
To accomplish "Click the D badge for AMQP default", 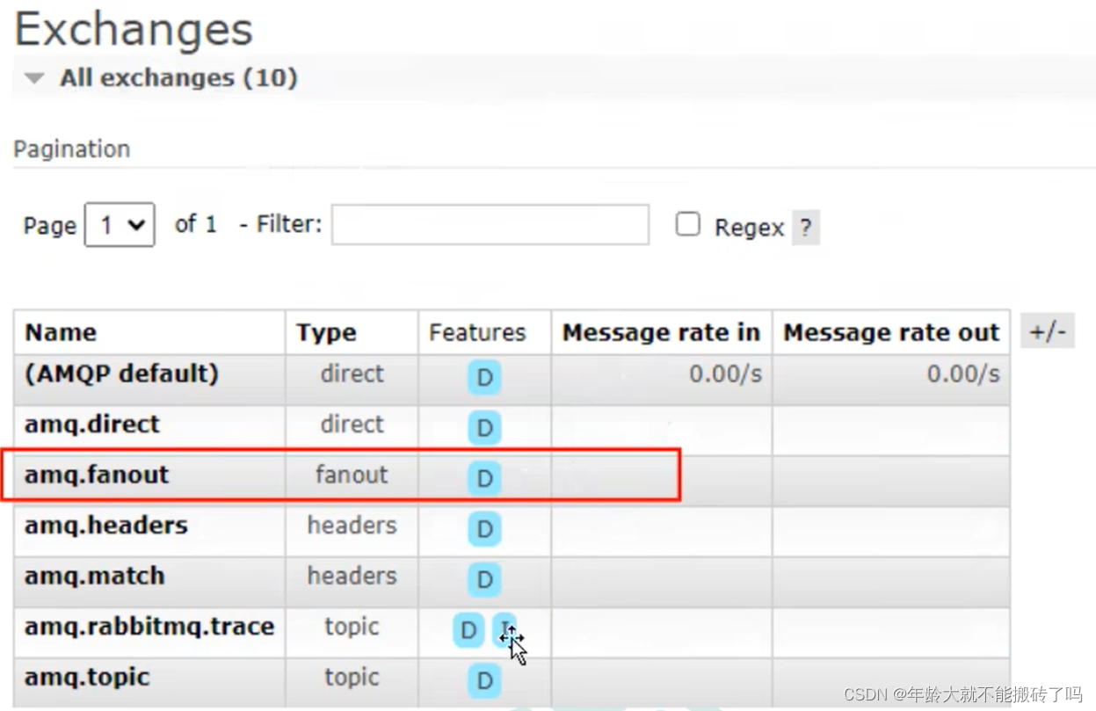I will click(483, 378).
